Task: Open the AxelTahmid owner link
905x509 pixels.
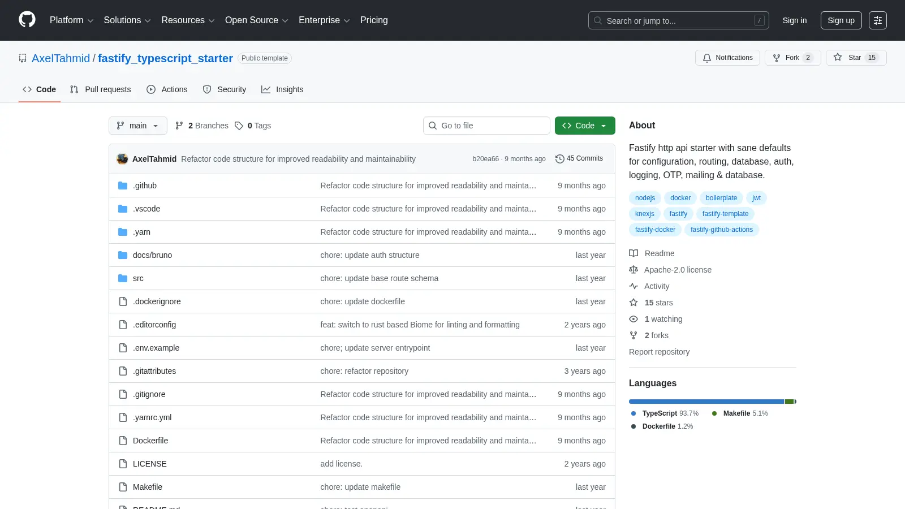Action: point(61,58)
